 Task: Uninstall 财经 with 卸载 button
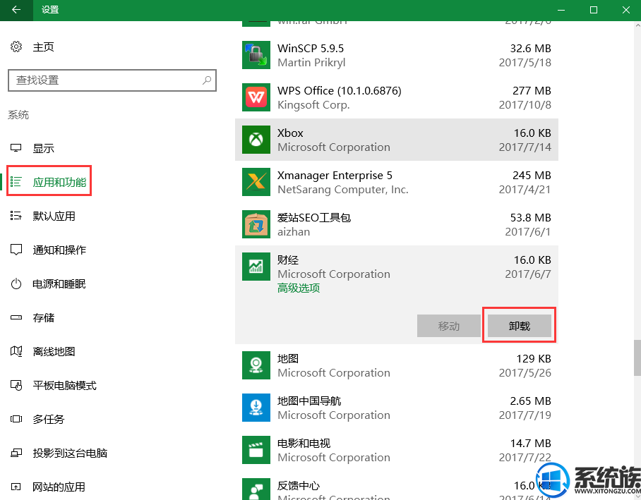519,326
